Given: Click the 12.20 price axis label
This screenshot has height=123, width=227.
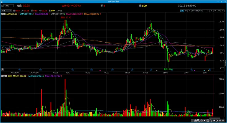Looking at the screenshot, I should 221,21.
